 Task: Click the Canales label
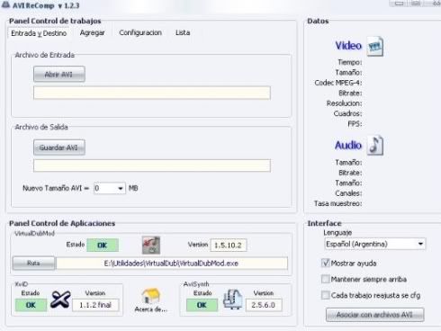[348, 193]
